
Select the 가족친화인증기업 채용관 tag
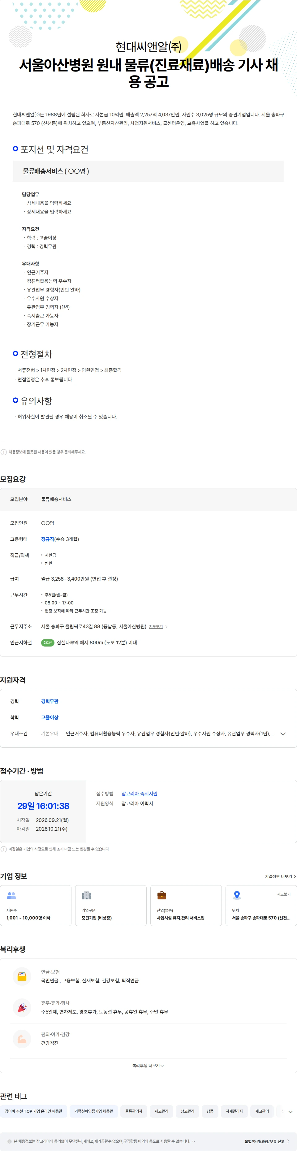(93, 1111)
